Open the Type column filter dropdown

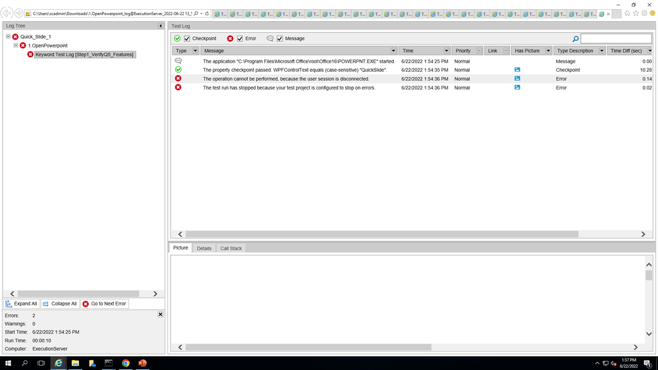point(195,51)
